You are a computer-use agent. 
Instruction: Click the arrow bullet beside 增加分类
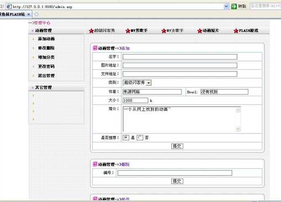33,58
